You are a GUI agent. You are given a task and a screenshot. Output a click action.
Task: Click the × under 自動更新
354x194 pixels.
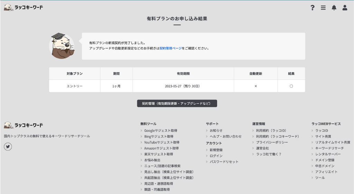point(255,86)
